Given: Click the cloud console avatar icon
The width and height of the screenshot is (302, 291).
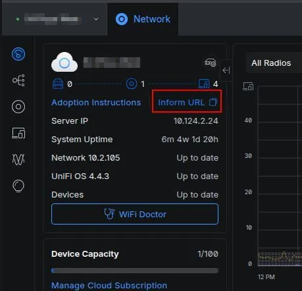Looking at the screenshot, I should pos(64,63).
